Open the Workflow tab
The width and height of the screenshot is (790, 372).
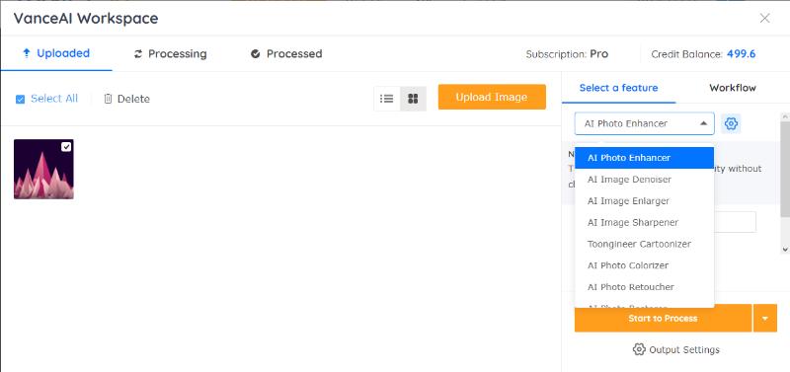click(733, 88)
